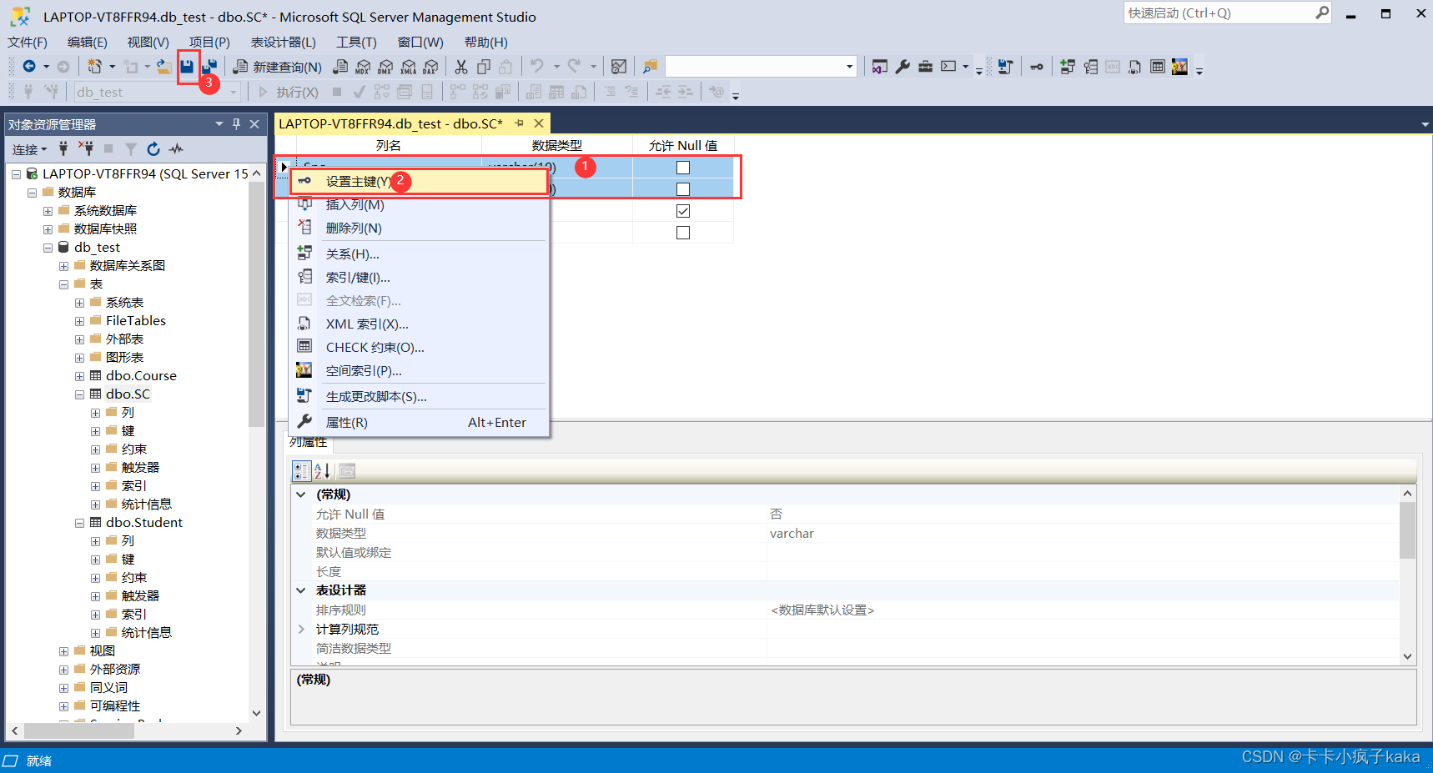Click the Open File folder icon

pyautogui.click(x=164, y=67)
